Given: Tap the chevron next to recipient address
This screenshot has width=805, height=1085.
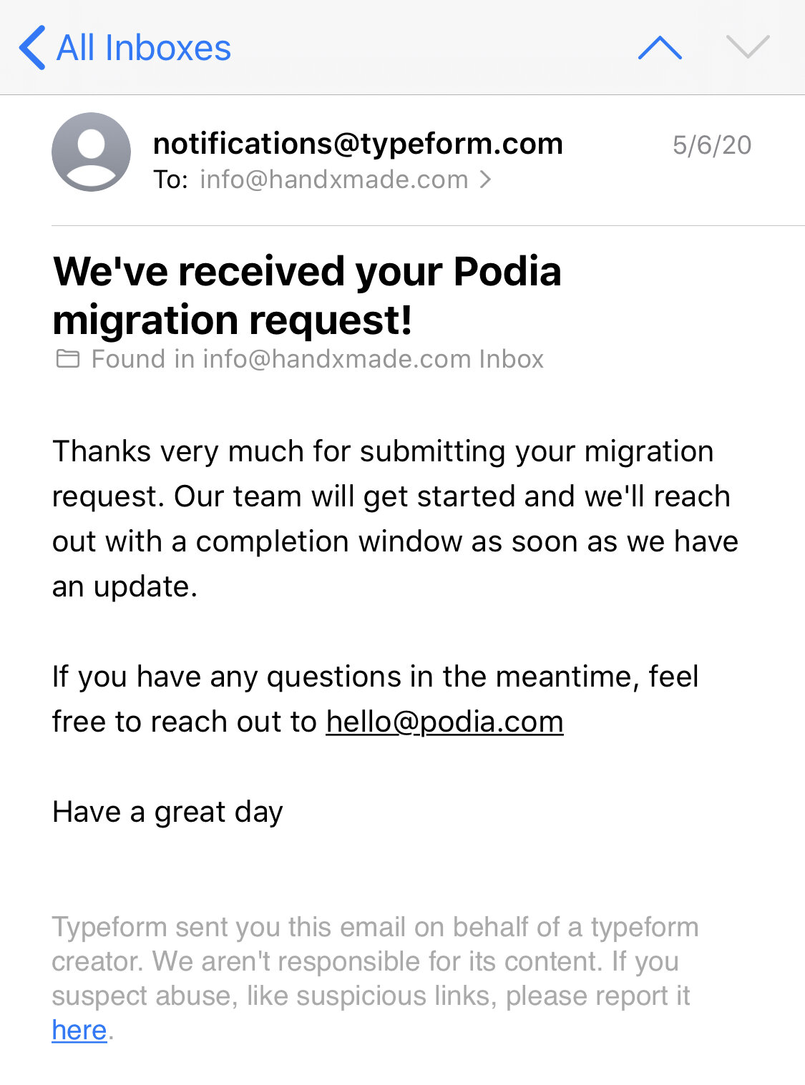Looking at the screenshot, I should (x=486, y=180).
